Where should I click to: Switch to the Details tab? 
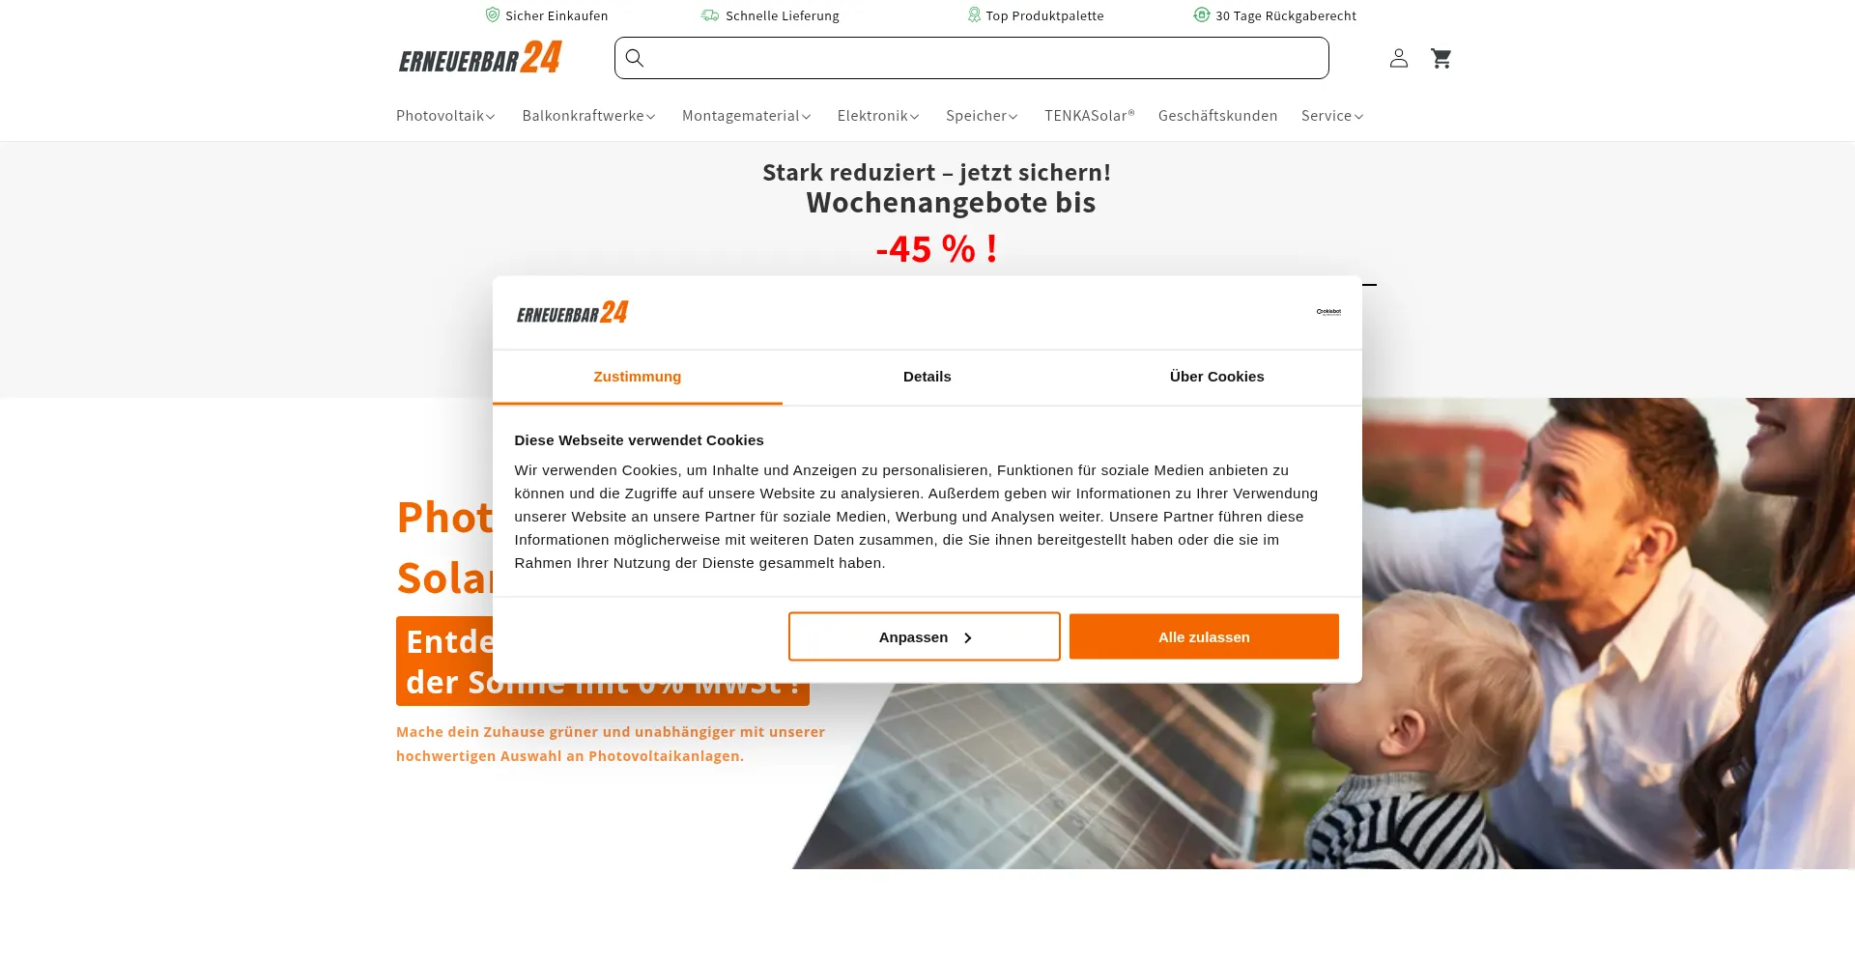tap(927, 377)
